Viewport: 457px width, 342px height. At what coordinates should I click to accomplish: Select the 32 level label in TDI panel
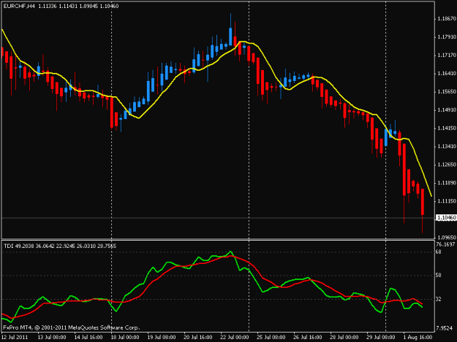tap(438, 299)
